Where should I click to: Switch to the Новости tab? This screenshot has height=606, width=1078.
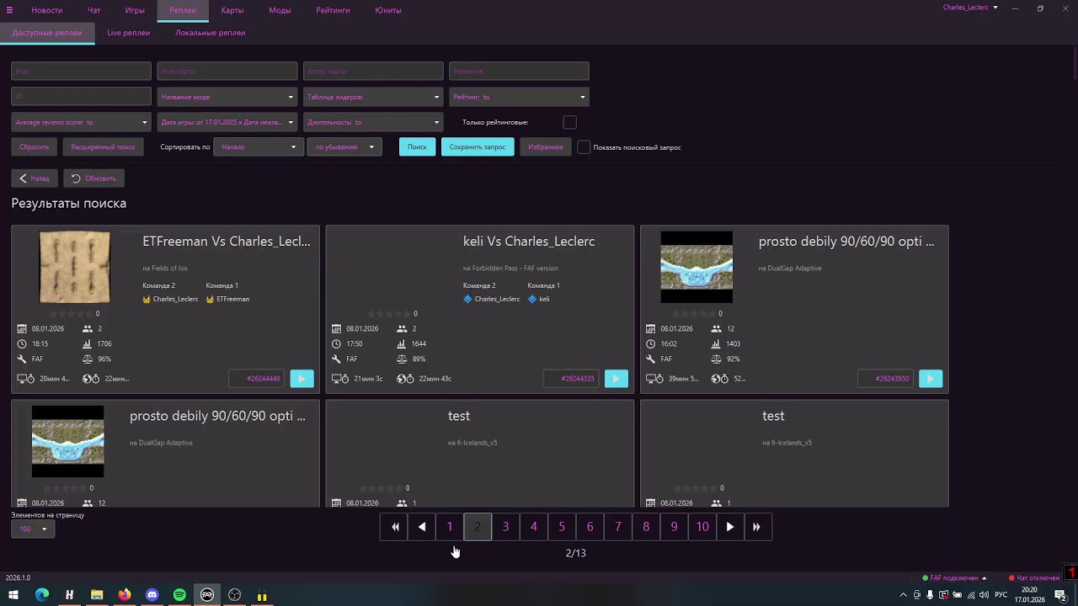pos(47,10)
